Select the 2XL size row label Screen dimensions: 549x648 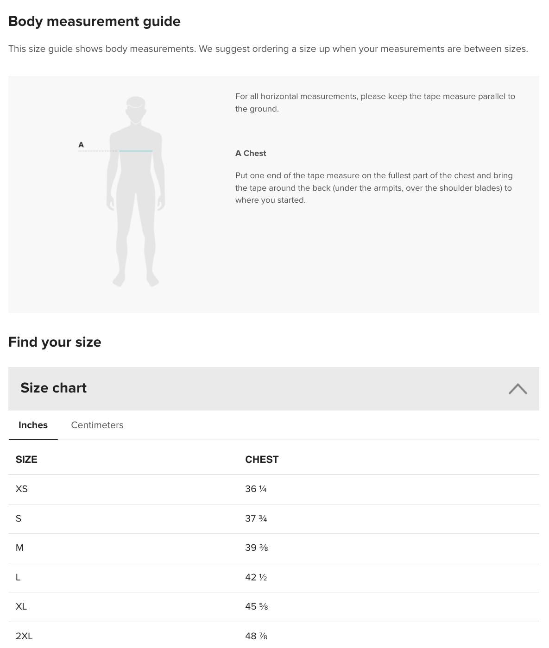tap(24, 636)
